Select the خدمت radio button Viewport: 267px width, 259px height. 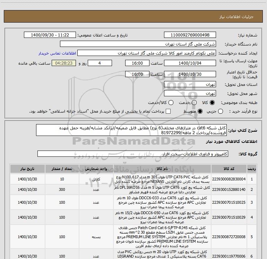click(194, 103)
